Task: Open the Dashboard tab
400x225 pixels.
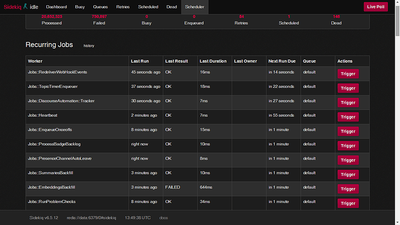Action: coord(56,7)
